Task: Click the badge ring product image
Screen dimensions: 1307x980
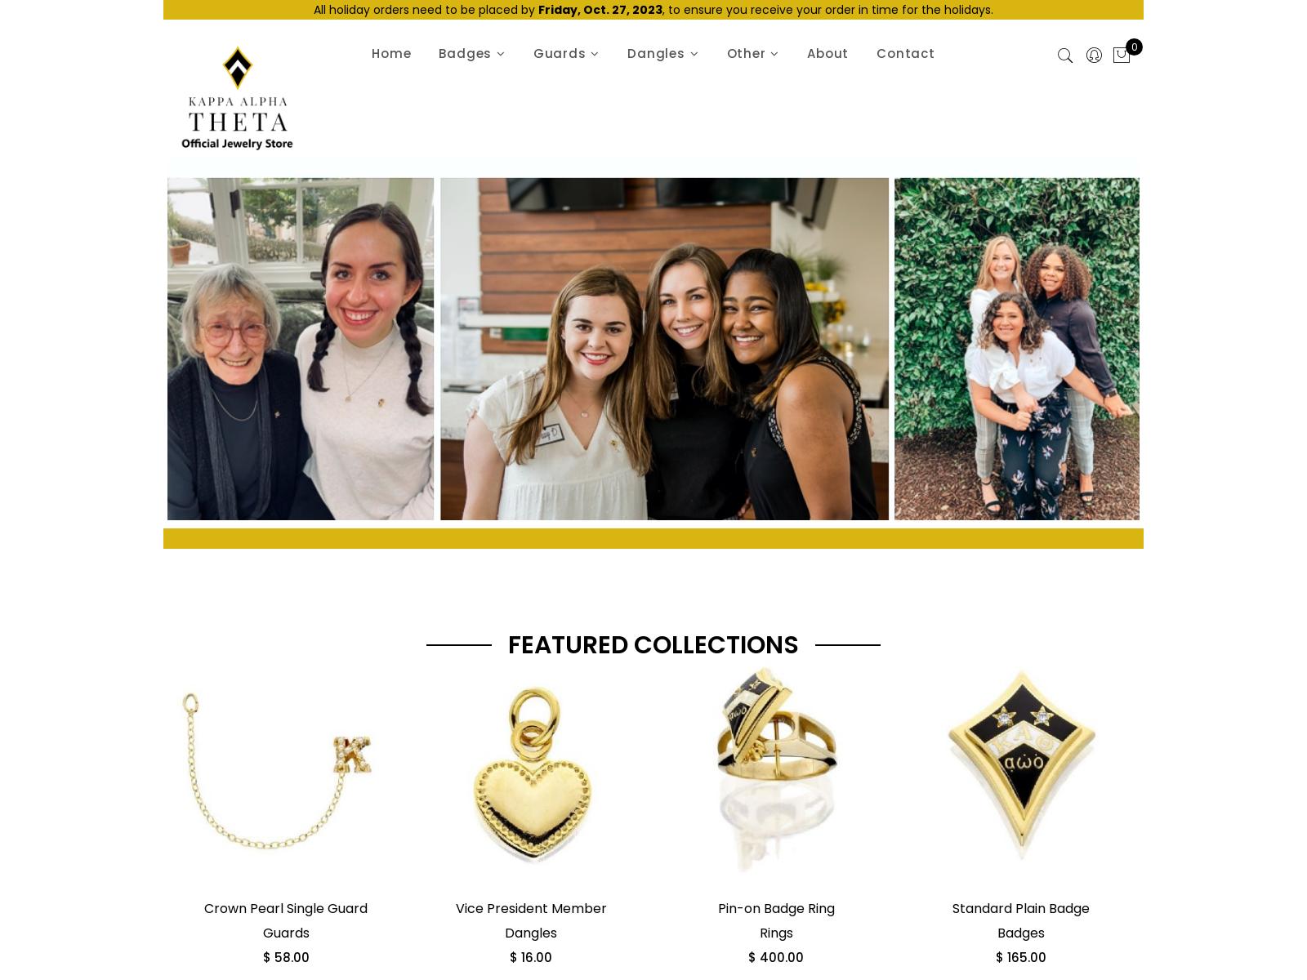Action: [x=776, y=769]
